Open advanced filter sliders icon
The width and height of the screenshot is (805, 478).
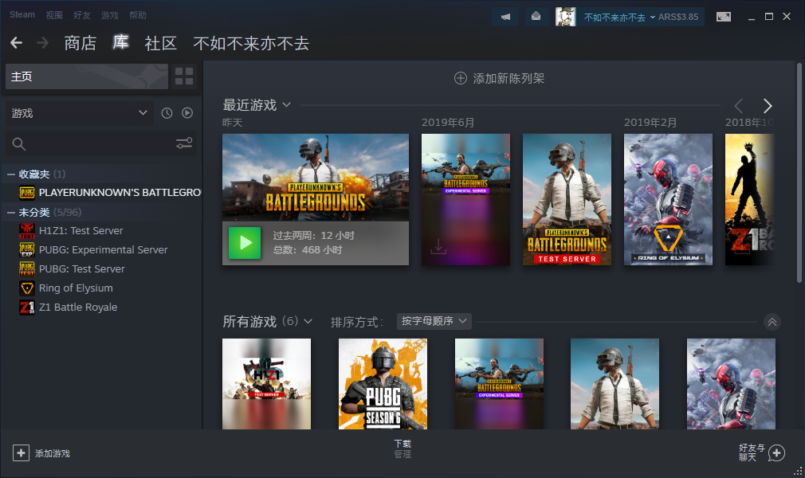pyautogui.click(x=184, y=143)
